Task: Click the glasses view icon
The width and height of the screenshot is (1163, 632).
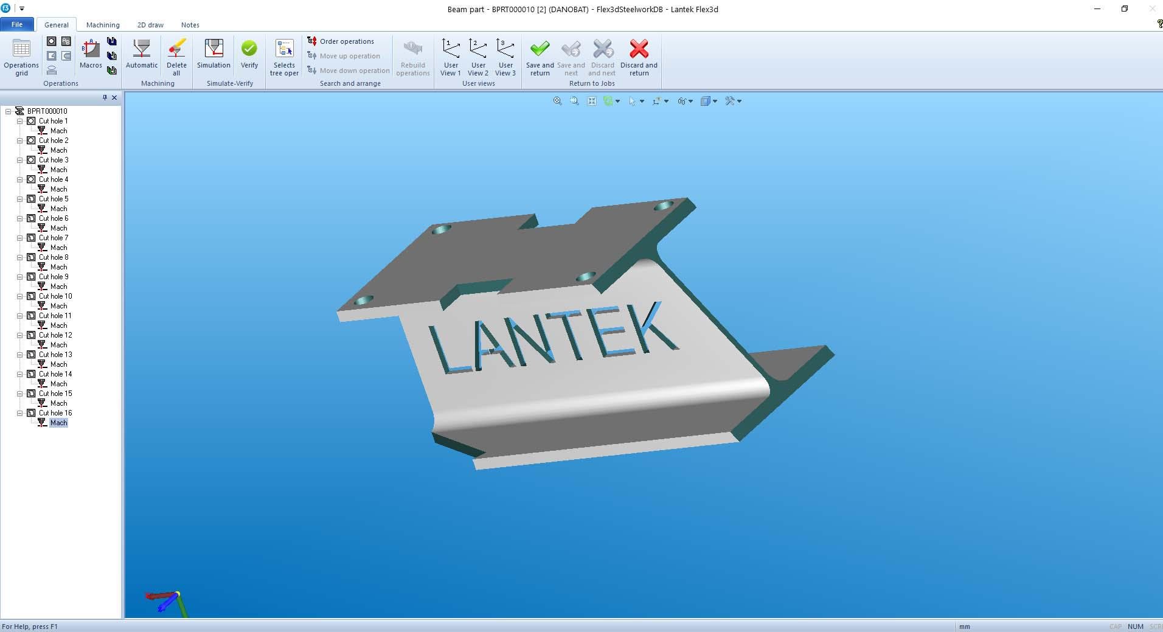Action: [681, 101]
